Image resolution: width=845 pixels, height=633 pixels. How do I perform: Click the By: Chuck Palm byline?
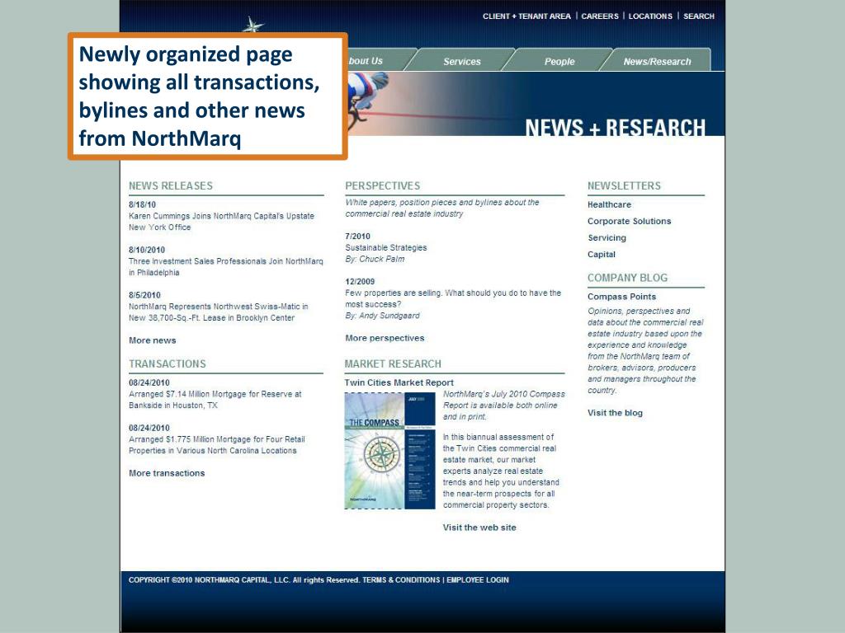point(375,259)
